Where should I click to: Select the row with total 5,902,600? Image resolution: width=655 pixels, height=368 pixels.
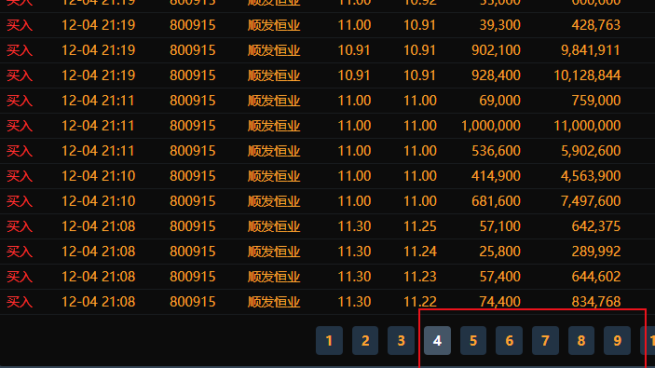328,151
